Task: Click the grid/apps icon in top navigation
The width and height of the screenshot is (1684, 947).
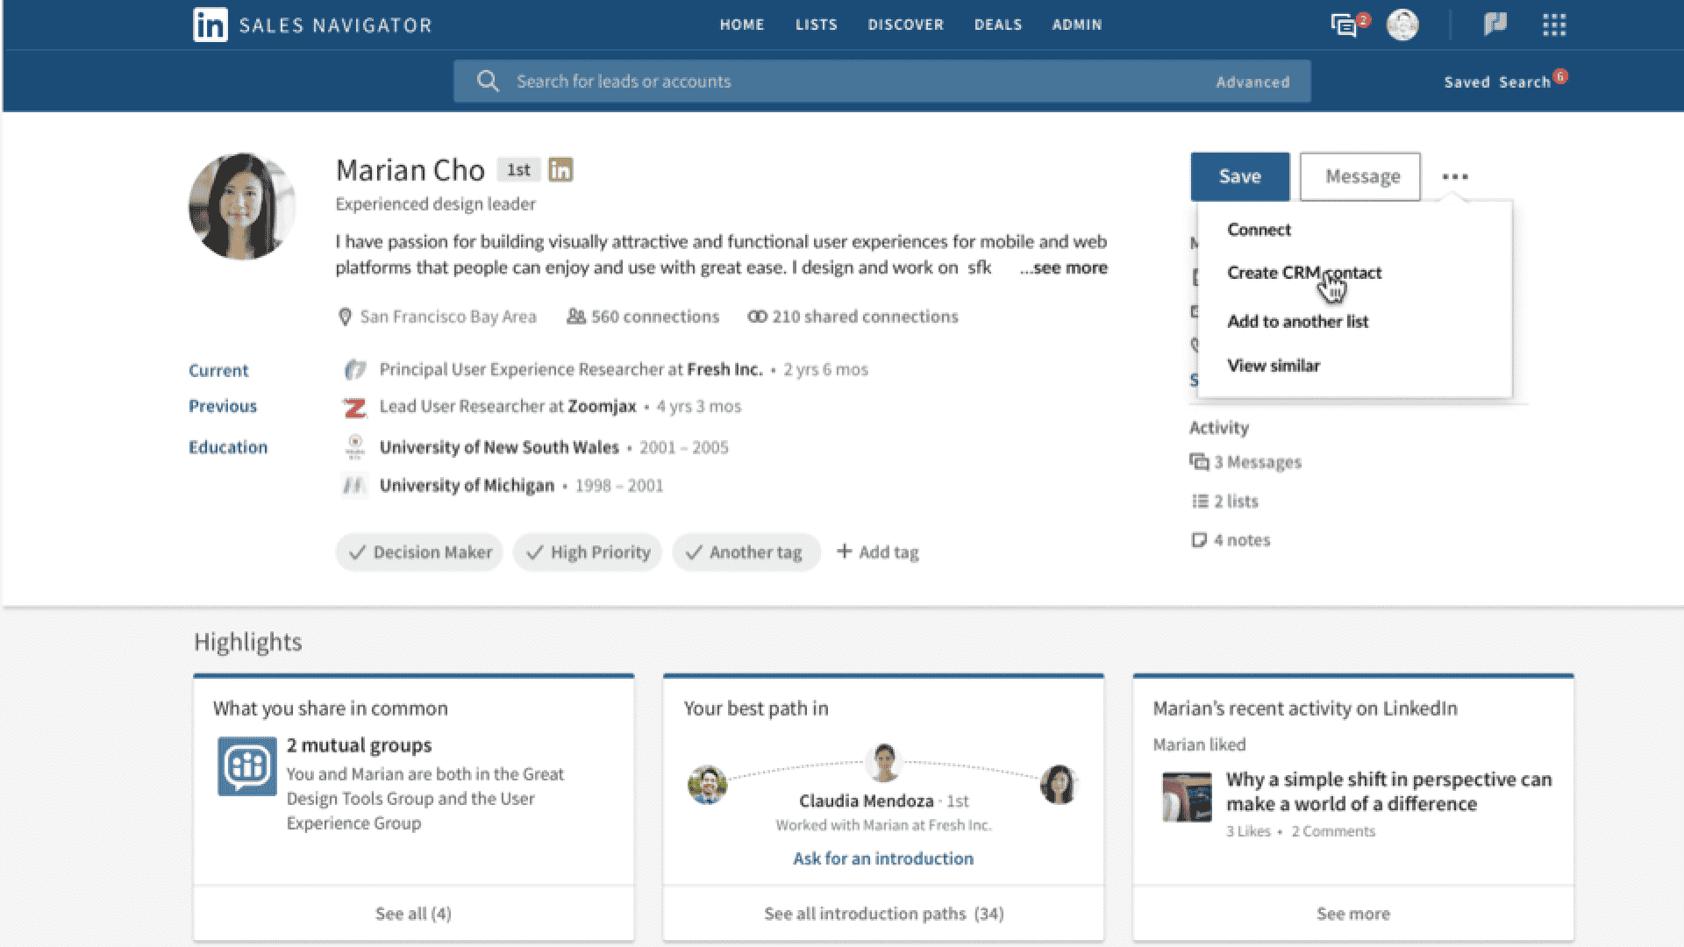Action: [1553, 25]
